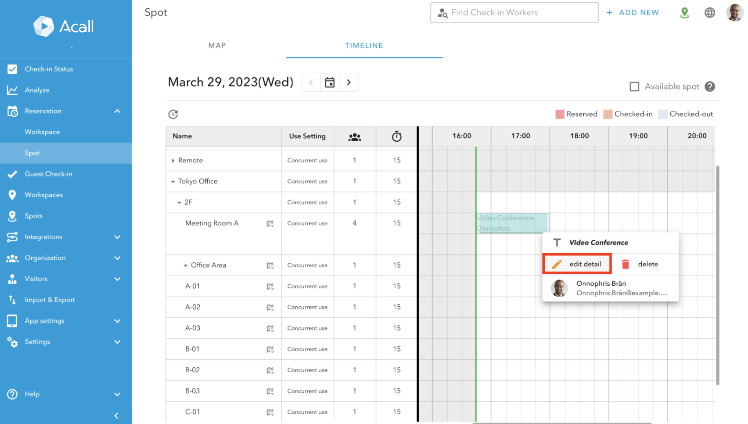Click the green location pin icon
This screenshot has width=748, height=424.
(x=684, y=13)
